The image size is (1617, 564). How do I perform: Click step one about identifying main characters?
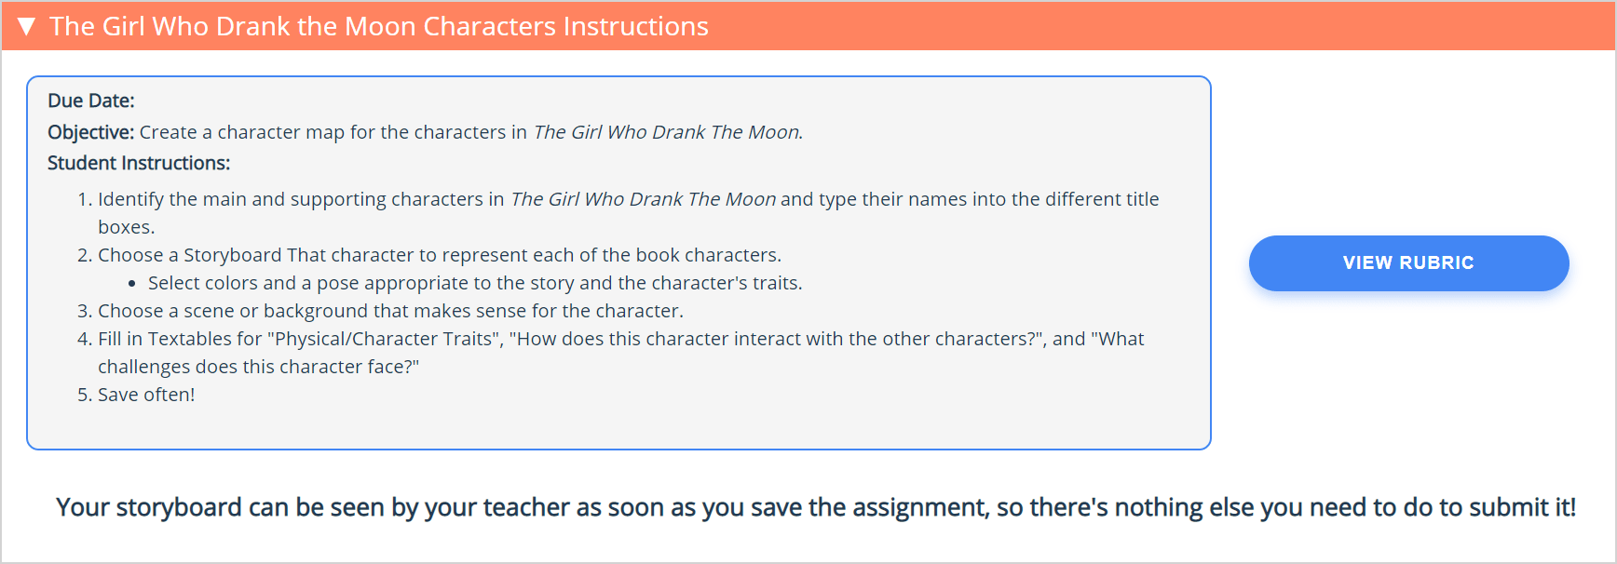pos(618,213)
